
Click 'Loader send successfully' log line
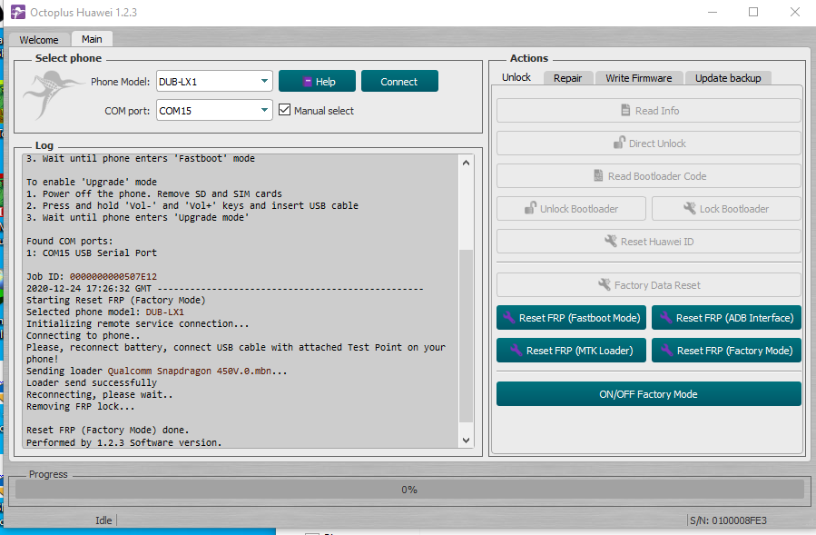pyautogui.click(x=92, y=383)
